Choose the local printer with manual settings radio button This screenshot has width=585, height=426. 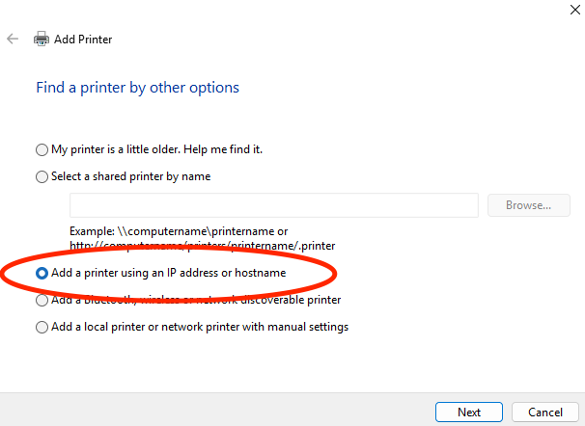(x=42, y=327)
